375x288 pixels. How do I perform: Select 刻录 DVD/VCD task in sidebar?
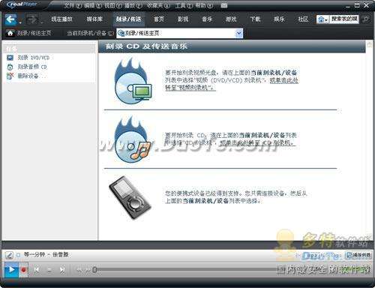pos(34,58)
